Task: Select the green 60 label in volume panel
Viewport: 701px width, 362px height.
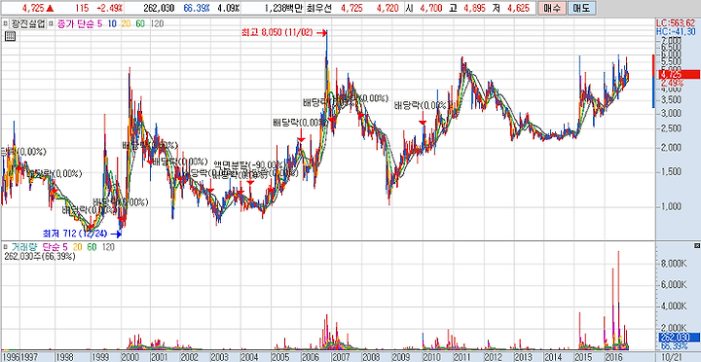Action: [92, 246]
